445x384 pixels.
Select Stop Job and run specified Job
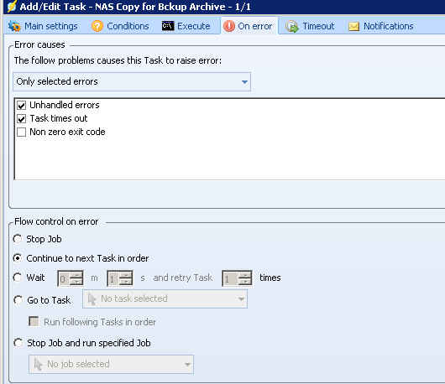(x=18, y=343)
